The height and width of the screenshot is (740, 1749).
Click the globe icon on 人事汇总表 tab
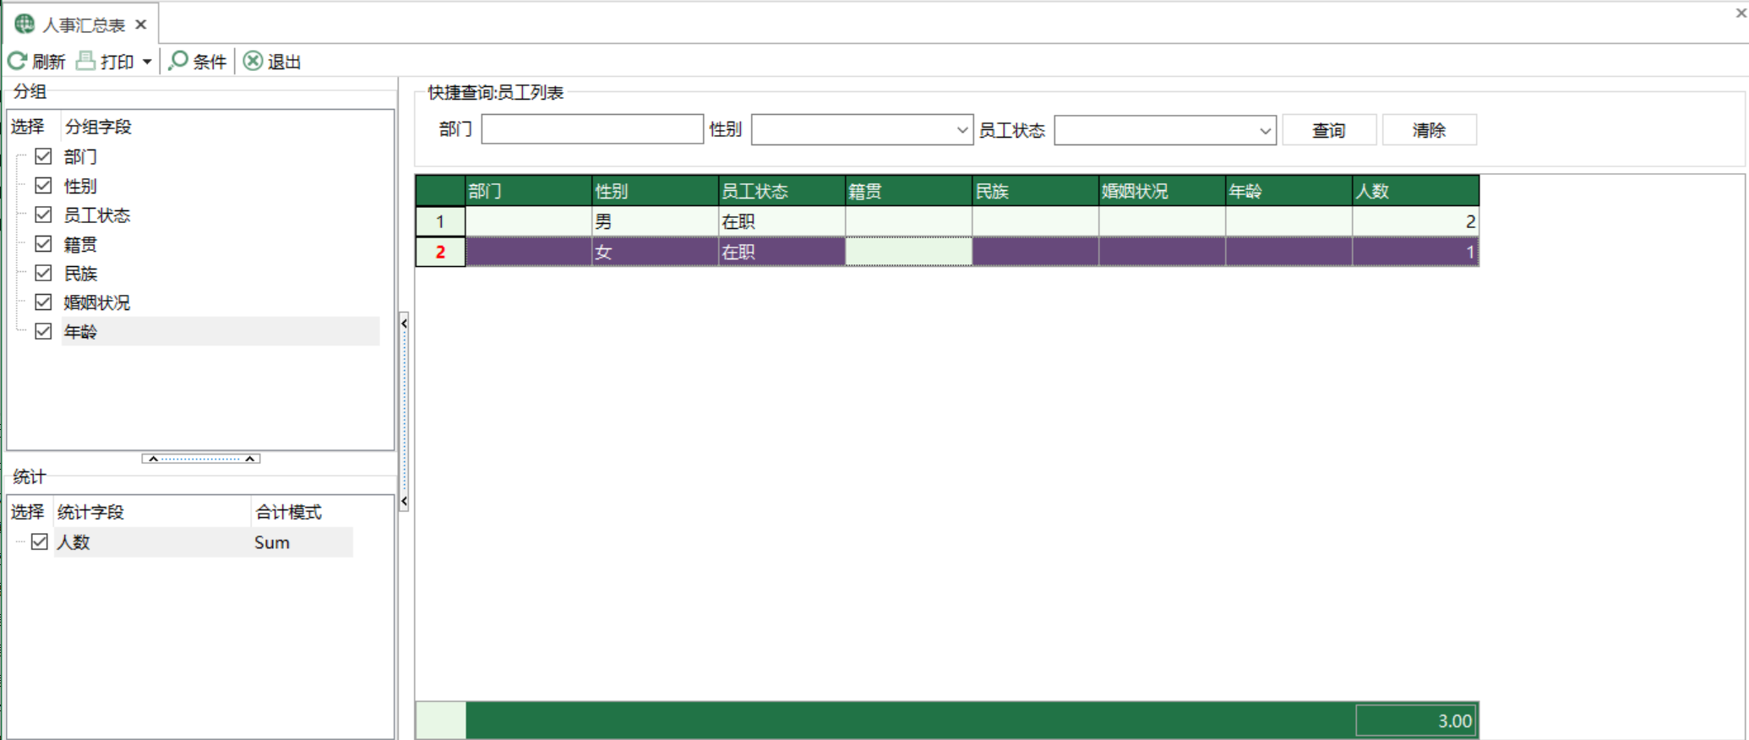[25, 24]
